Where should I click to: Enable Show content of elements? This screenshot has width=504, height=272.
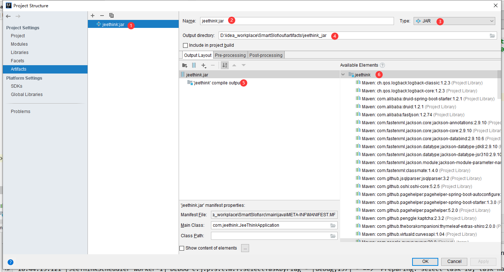point(182,248)
